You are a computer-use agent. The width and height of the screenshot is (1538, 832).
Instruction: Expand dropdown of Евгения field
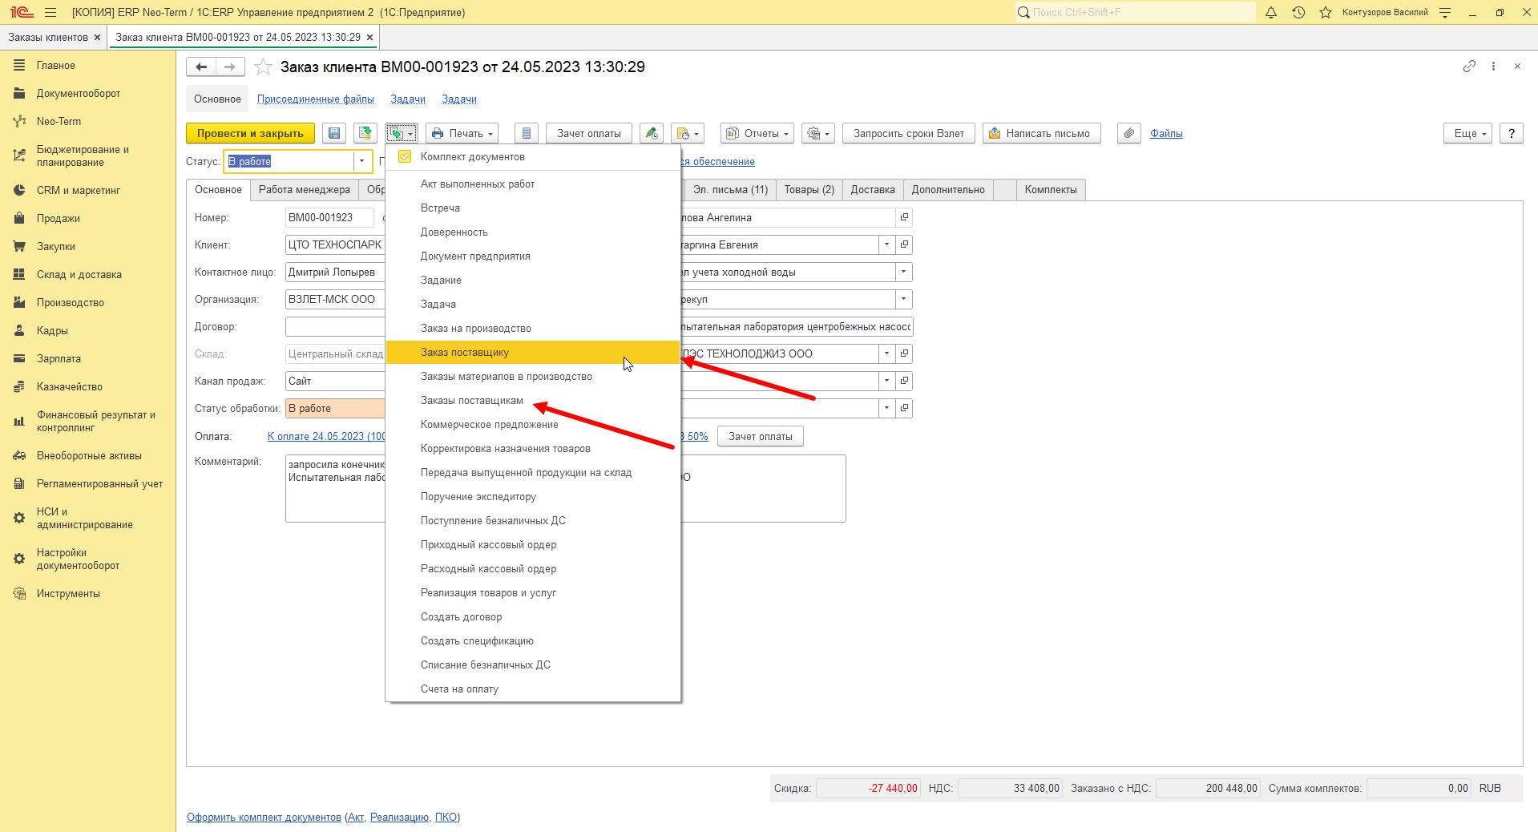886,244
